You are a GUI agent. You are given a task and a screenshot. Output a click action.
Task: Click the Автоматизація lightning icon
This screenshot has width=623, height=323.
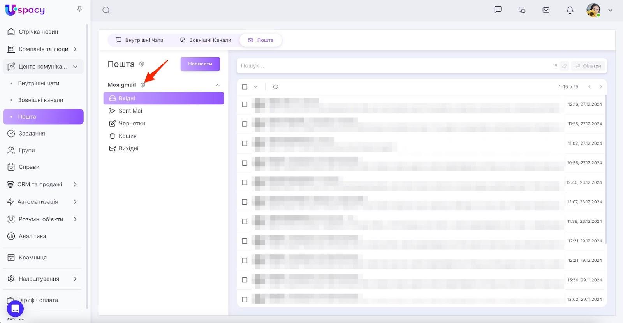(x=11, y=202)
